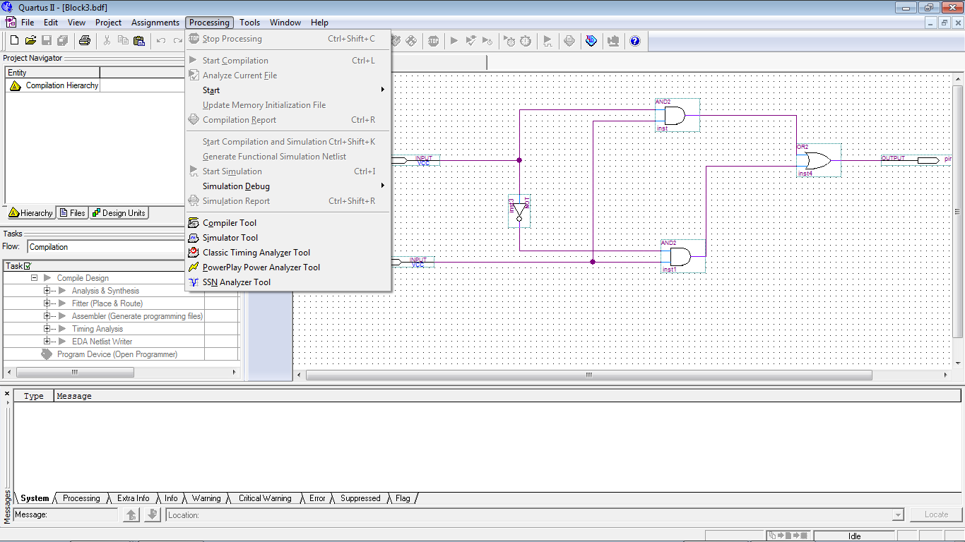Click the Flow Compilation combo box
The image size is (965, 542).
tap(106, 247)
